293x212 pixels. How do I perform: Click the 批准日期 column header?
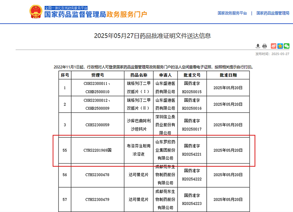227,75
